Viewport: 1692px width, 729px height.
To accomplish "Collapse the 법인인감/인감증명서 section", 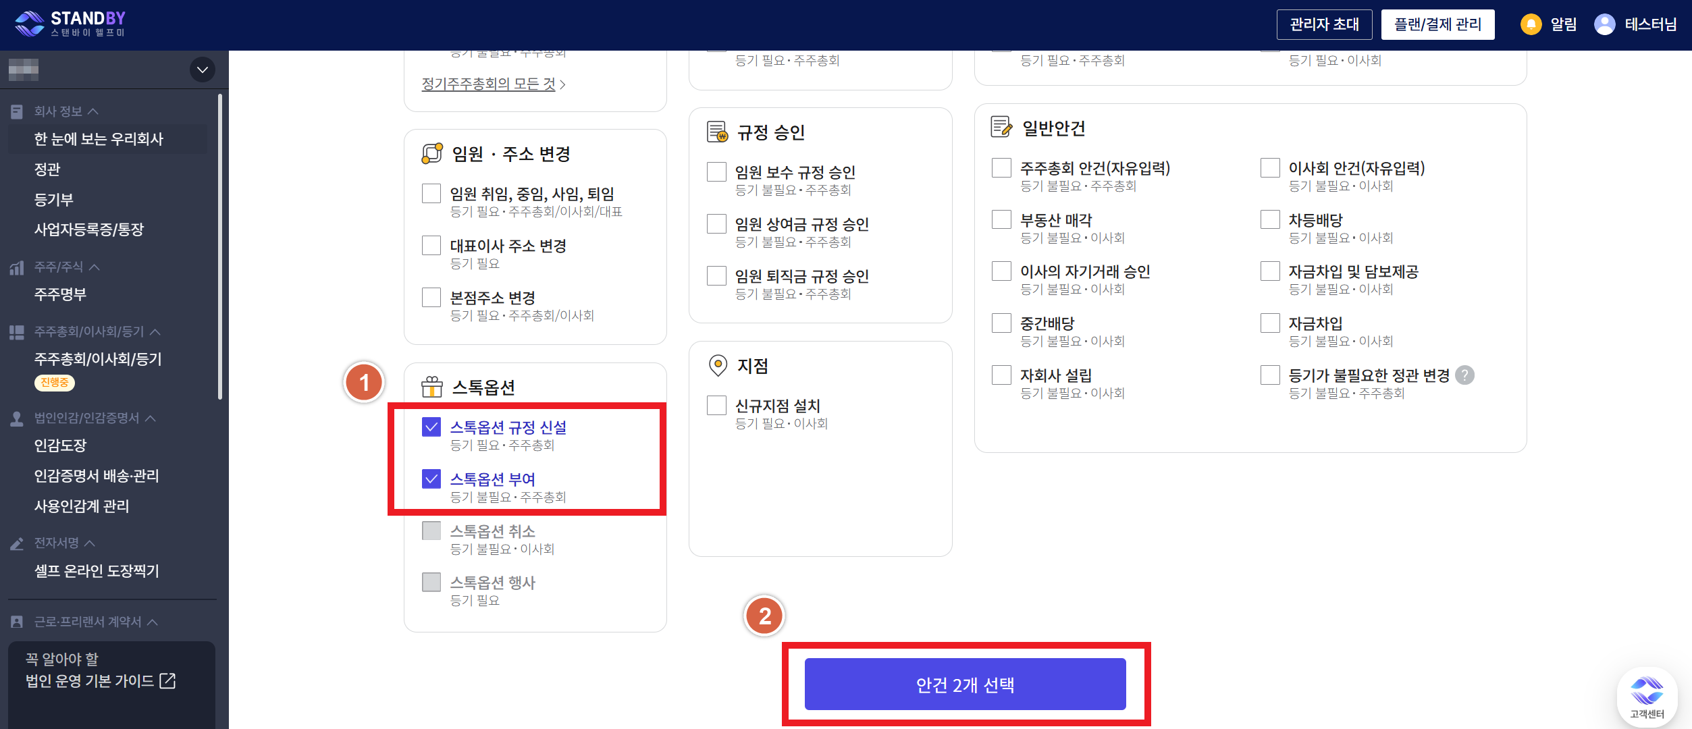I will click(151, 418).
